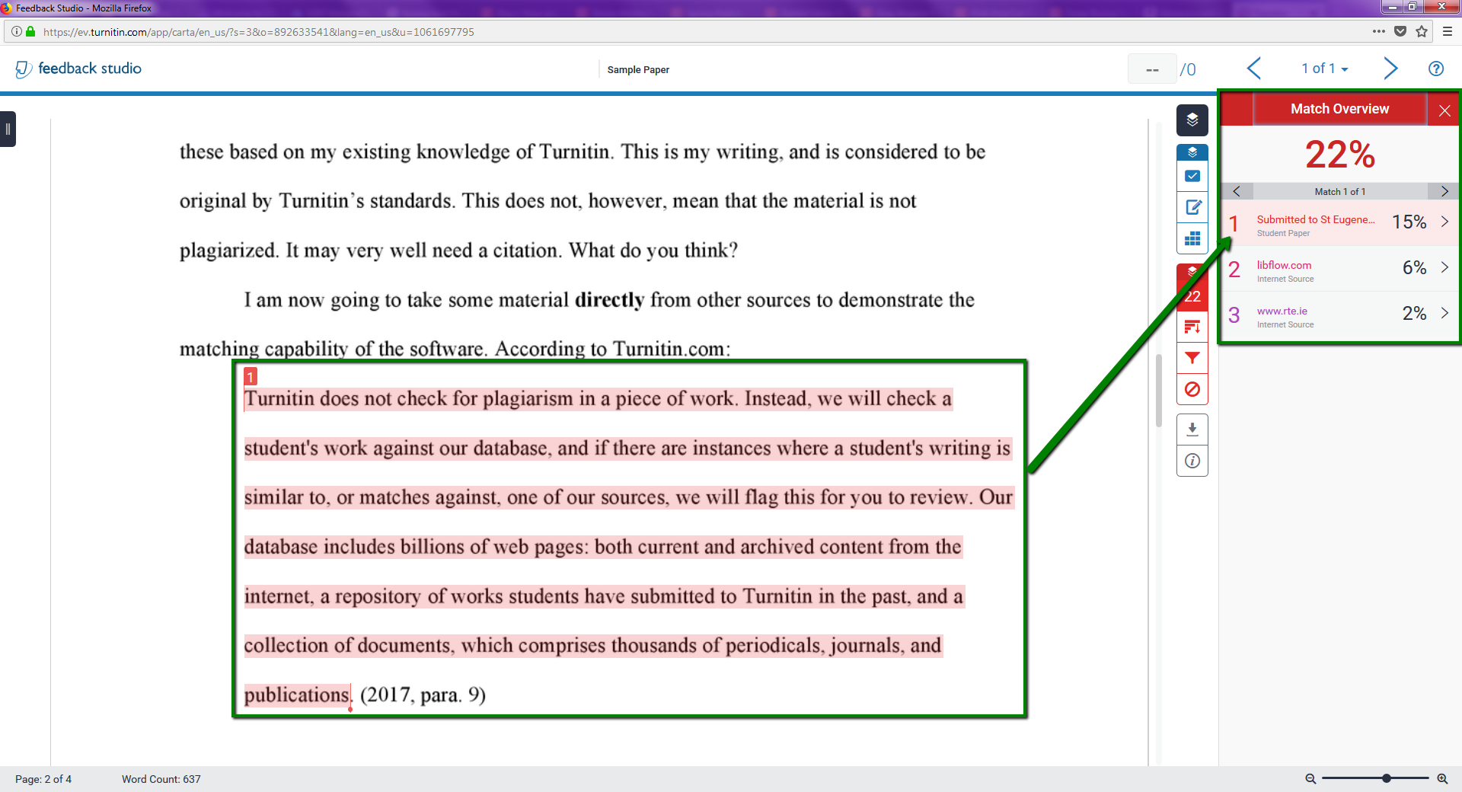Open the similarity filter funnel icon
1462x792 pixels.
(x=1192, y=358)
